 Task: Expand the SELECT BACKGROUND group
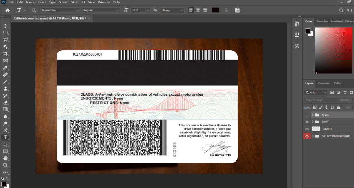tap(313, 136)
